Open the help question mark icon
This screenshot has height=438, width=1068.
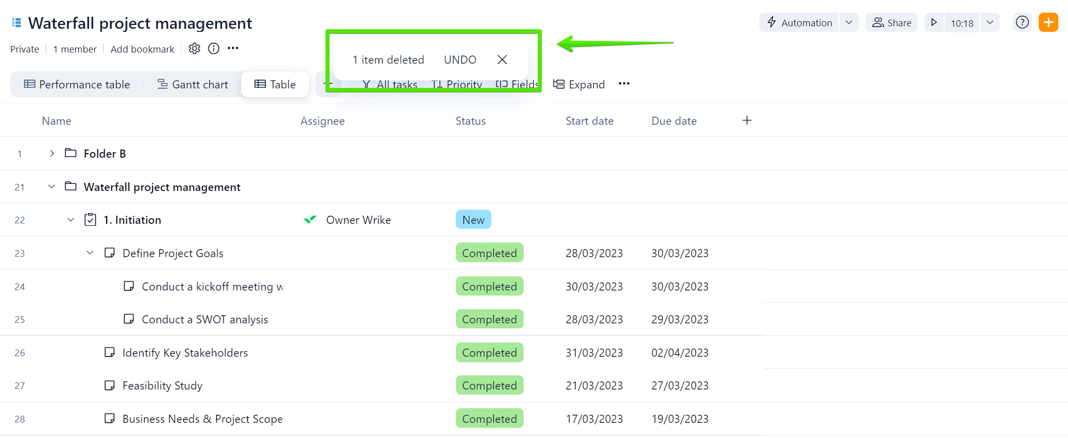click(x=1022, y=23)
